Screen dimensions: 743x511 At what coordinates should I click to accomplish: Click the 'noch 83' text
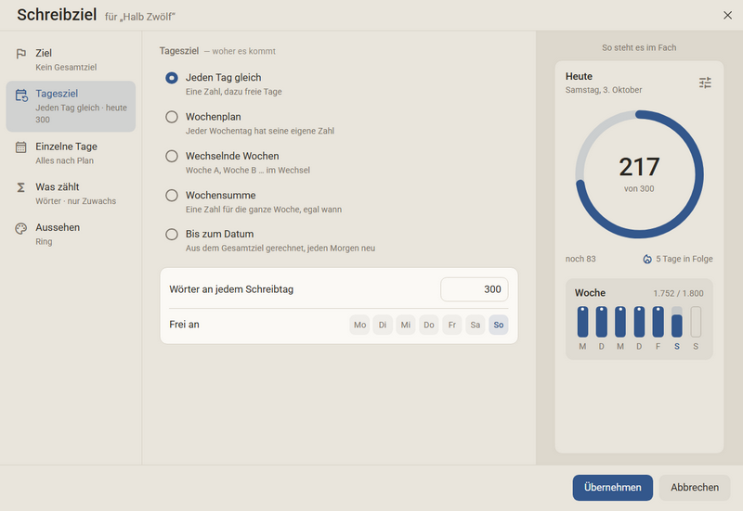580,259
